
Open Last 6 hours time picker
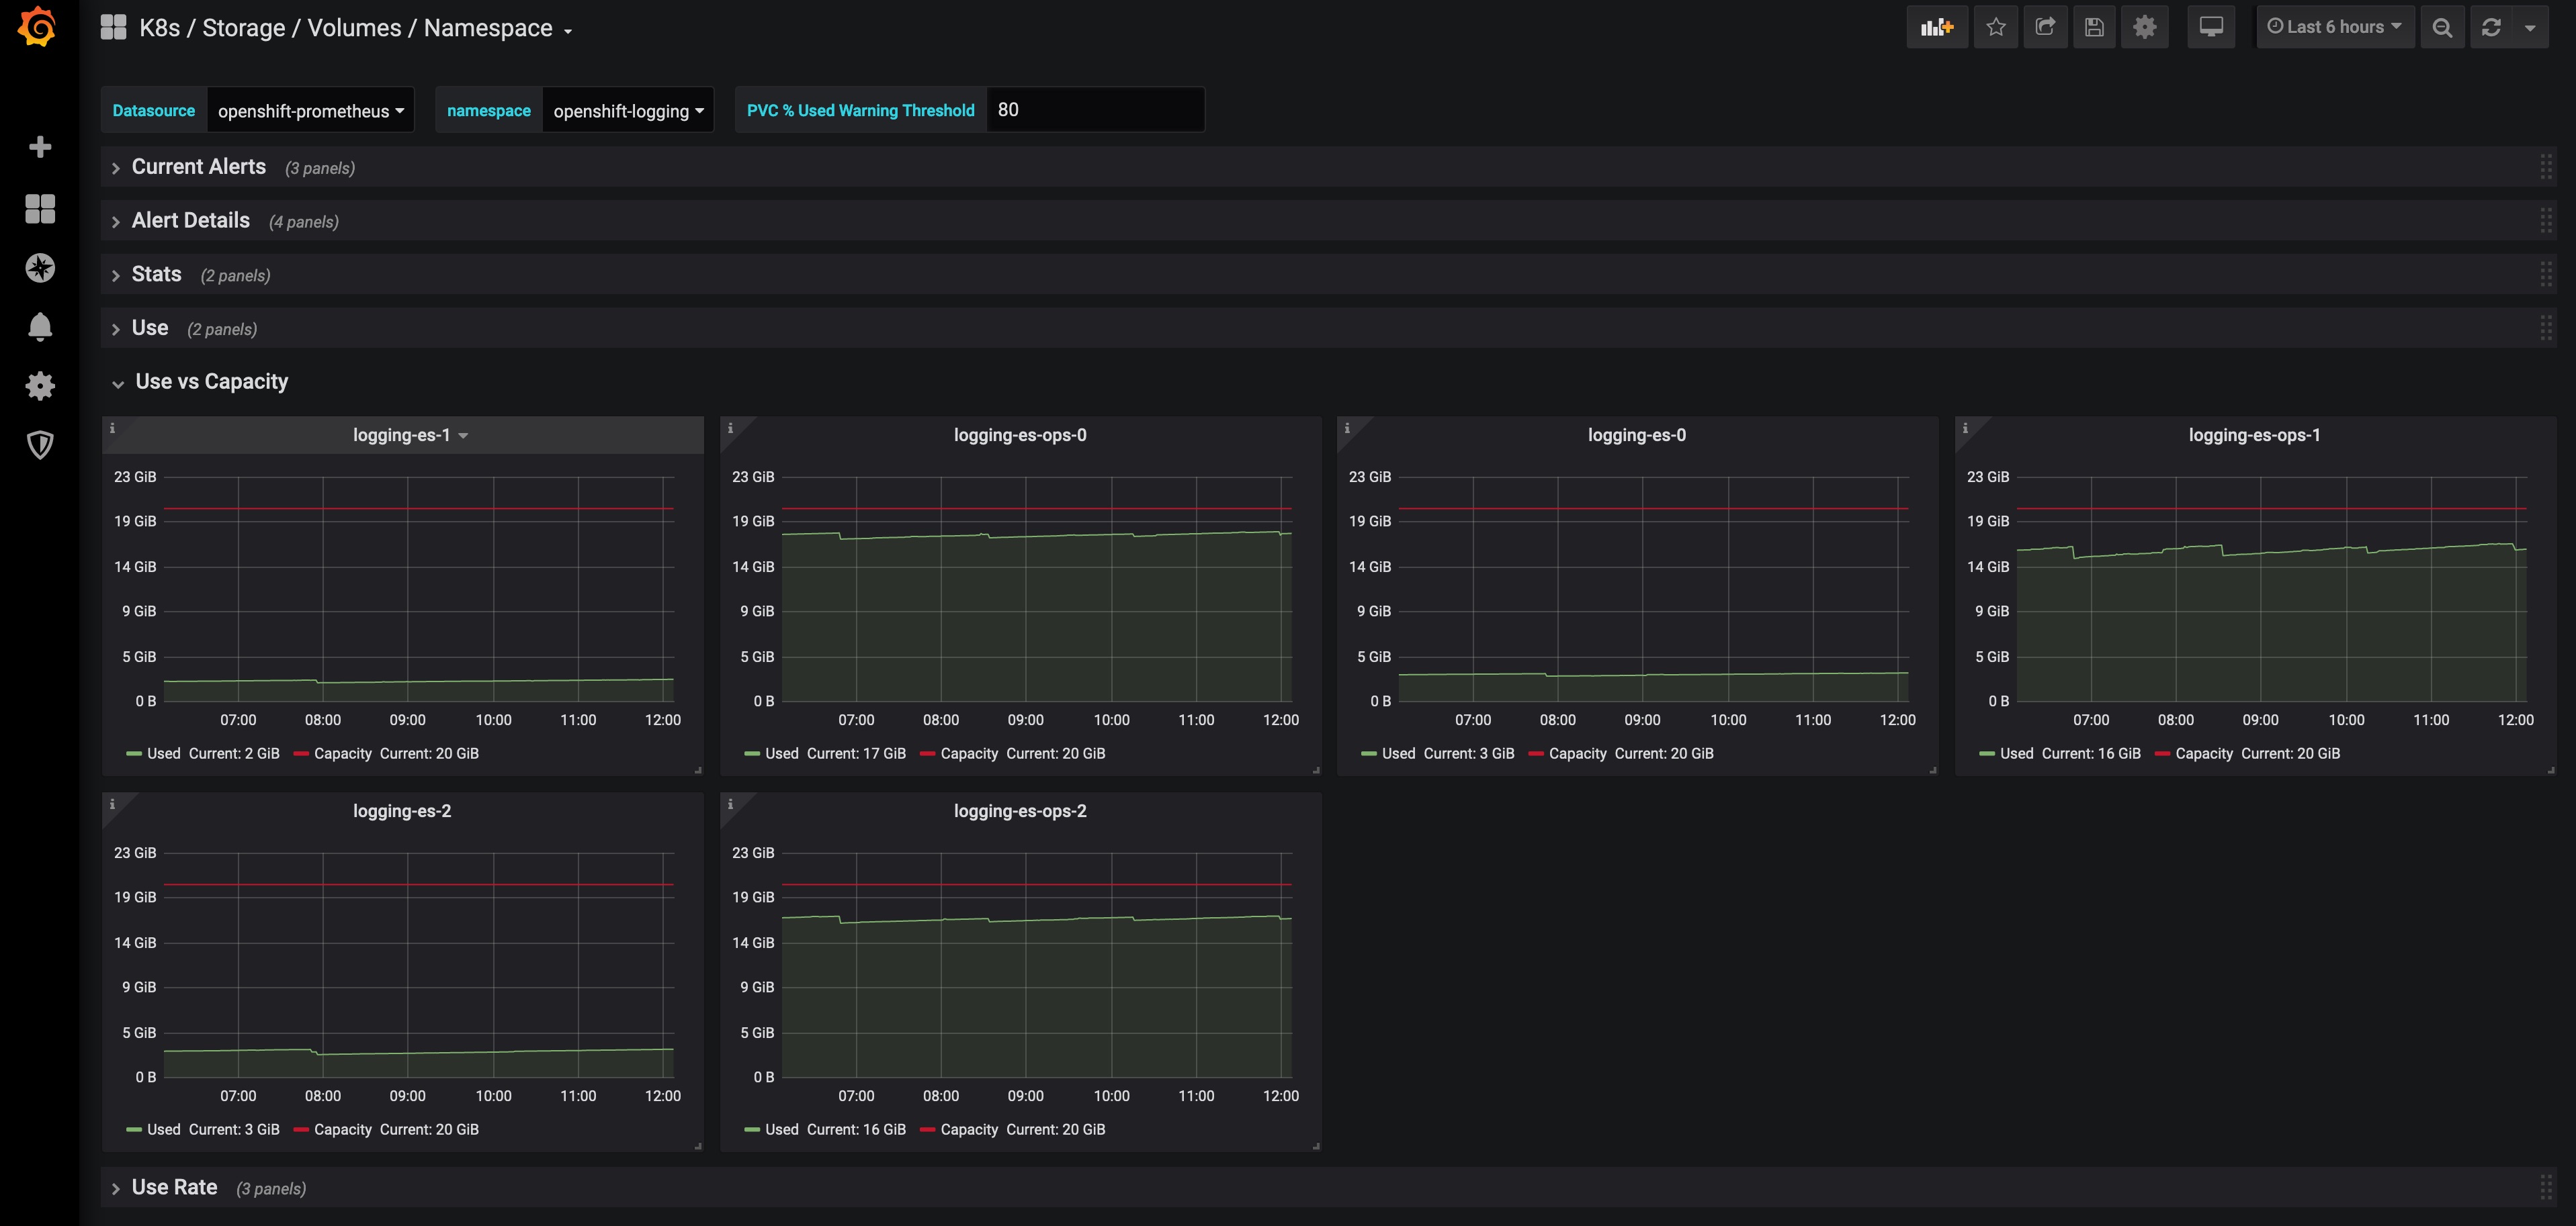click(2334, 27)
